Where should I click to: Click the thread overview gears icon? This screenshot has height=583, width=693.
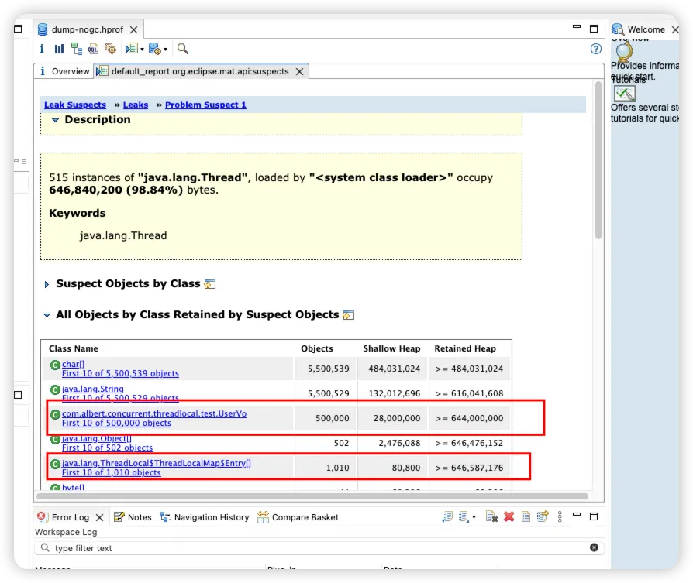pyautogui.click(x=110, y=49)
